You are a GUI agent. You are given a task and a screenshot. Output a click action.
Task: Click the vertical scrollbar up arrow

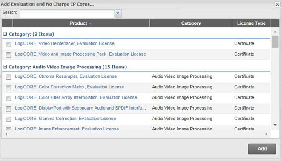(x=275, y=32)
